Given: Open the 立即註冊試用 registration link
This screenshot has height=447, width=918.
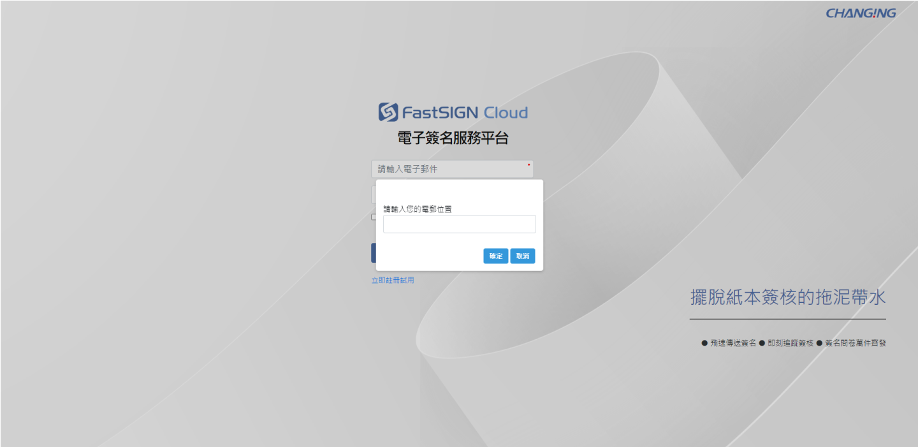Looking at the screenshot, I should (393, 280).
